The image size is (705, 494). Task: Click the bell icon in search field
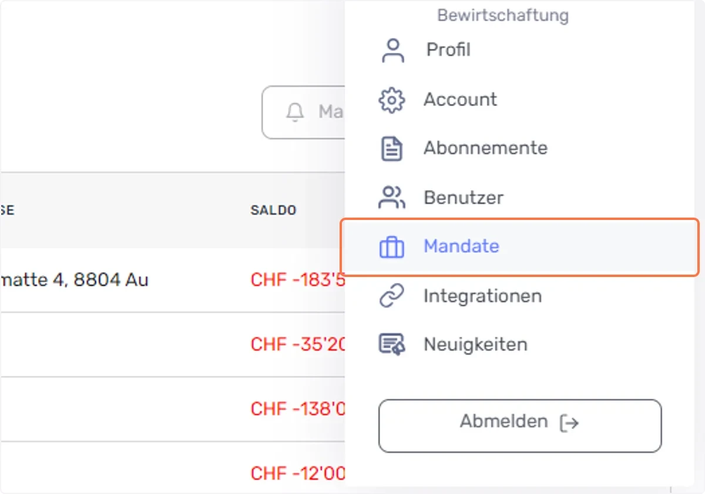point(295,112)
